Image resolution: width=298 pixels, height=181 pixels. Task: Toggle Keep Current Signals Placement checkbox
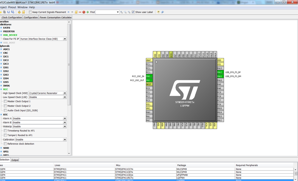pos(30,12)
